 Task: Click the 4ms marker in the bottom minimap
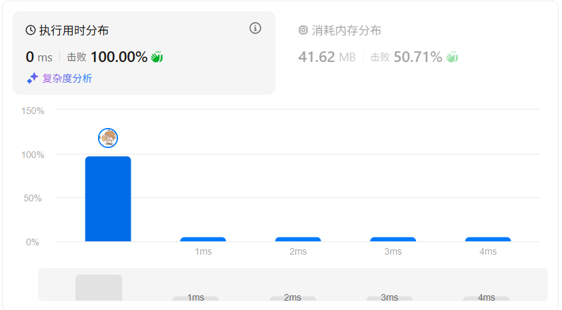(487, 298)
